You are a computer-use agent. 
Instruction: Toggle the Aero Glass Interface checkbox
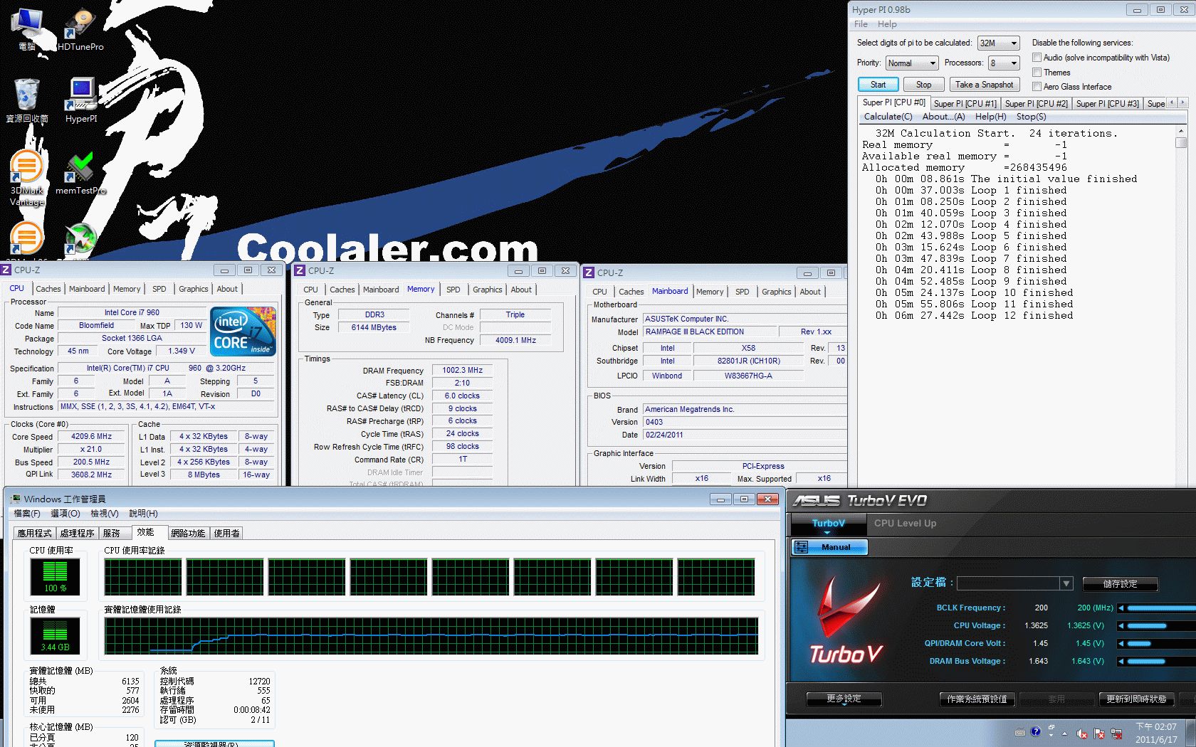(x=1037, y=87)
